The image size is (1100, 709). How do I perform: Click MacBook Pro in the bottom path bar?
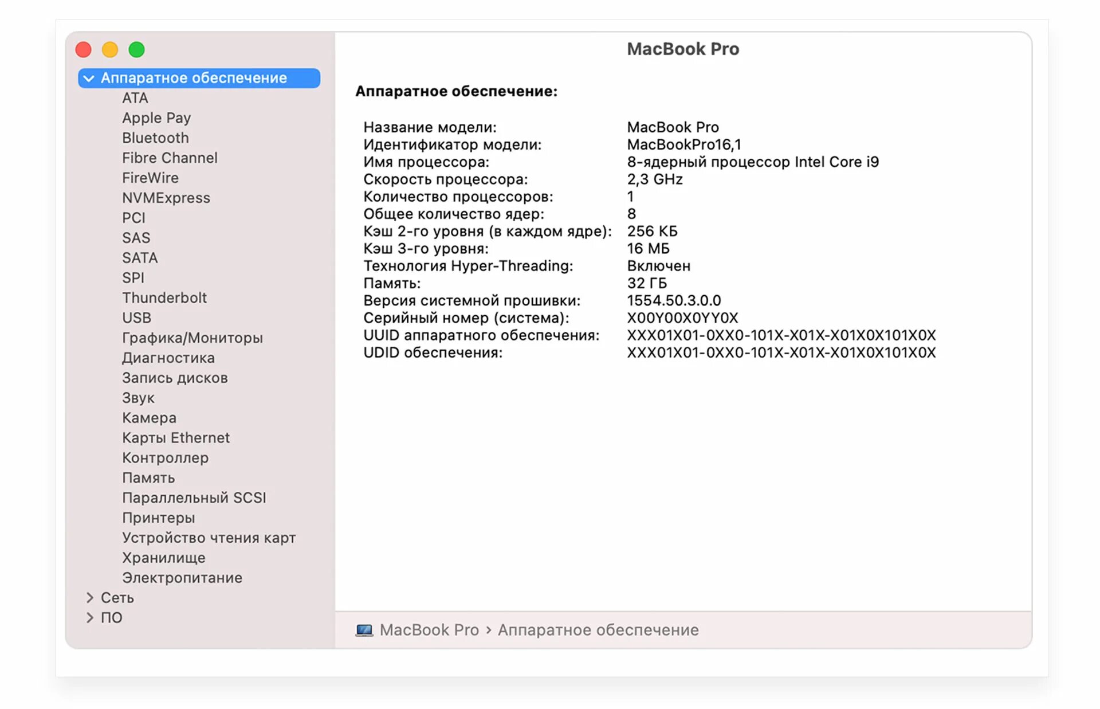(x=429, y=630)
